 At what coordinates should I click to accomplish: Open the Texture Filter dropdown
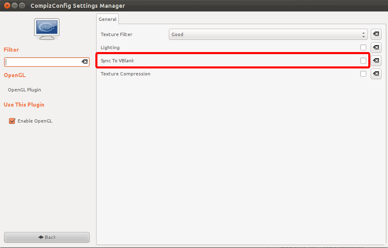(268, 34)
